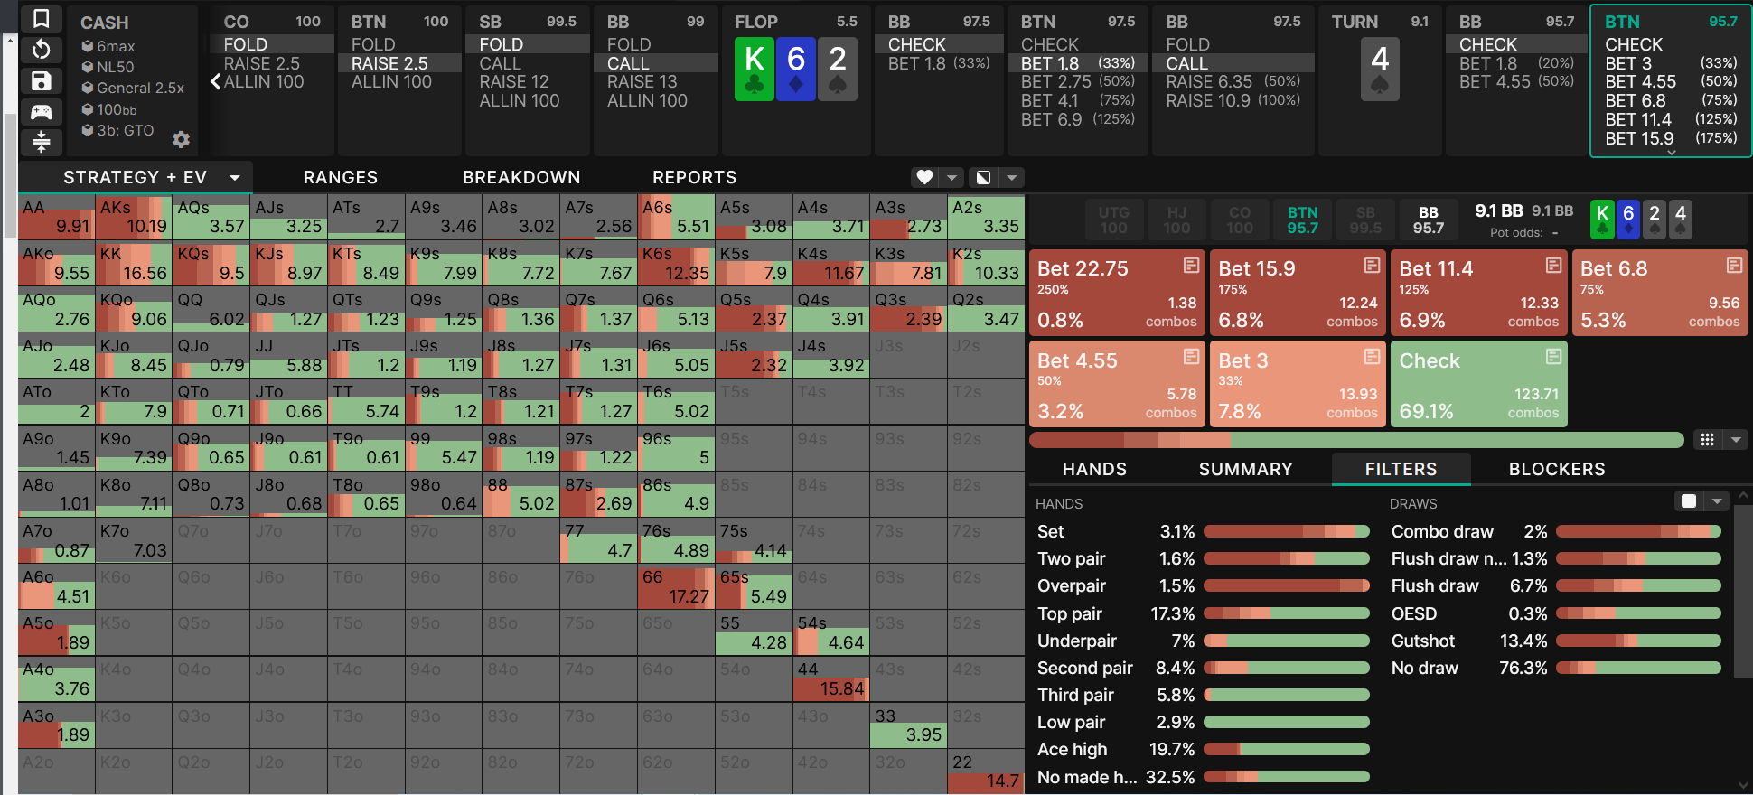Screen dimensions: 1753x795
Task: Click the 100bb stack depth label
Action: coord(117,109)
